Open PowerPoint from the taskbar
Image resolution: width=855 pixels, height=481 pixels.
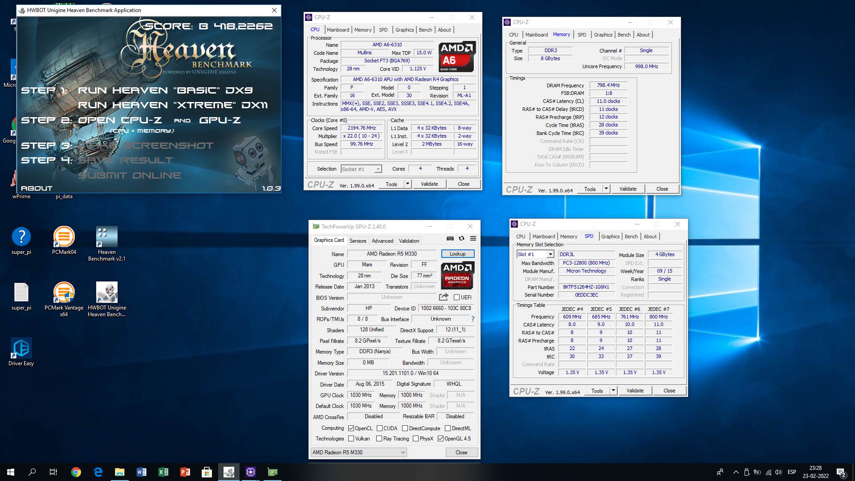point(185,472)
